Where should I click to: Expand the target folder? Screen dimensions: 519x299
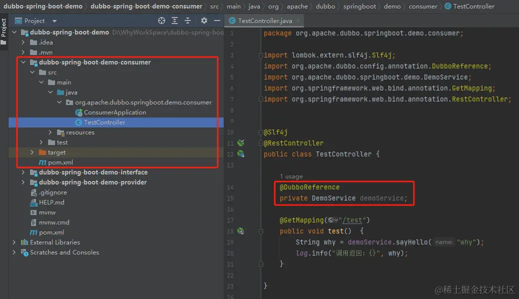[32, 152]
